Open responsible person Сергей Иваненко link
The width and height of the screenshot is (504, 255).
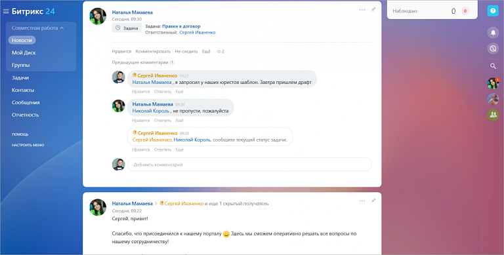(198, 32)
